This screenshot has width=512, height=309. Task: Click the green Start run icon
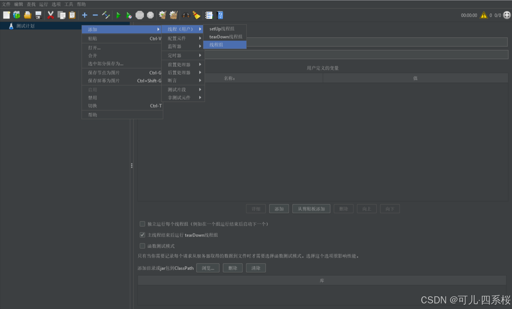coord(118,15)
